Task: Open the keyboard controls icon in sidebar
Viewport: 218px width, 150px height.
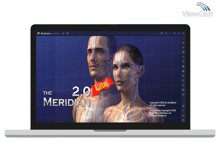Action: (183, 57)
